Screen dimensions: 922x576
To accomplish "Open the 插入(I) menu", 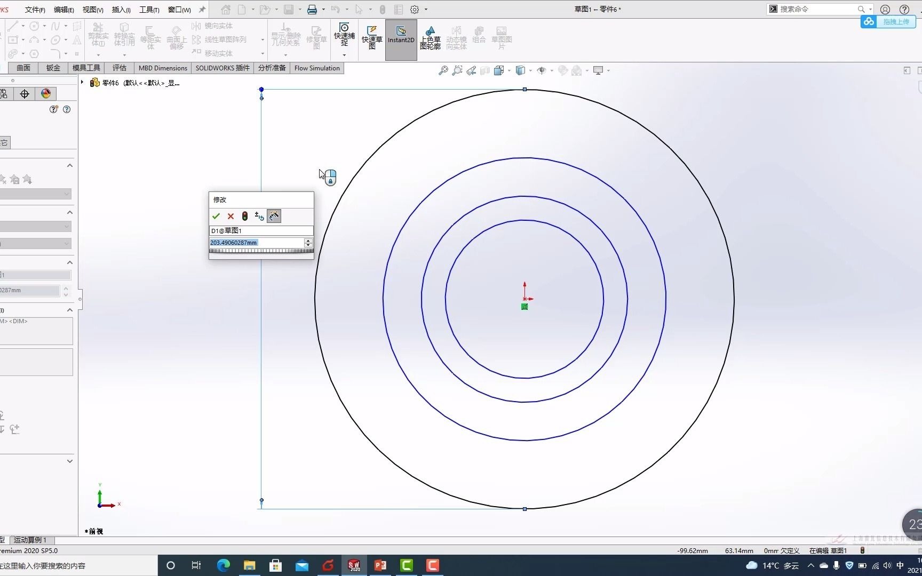I will tap(121, 10).
